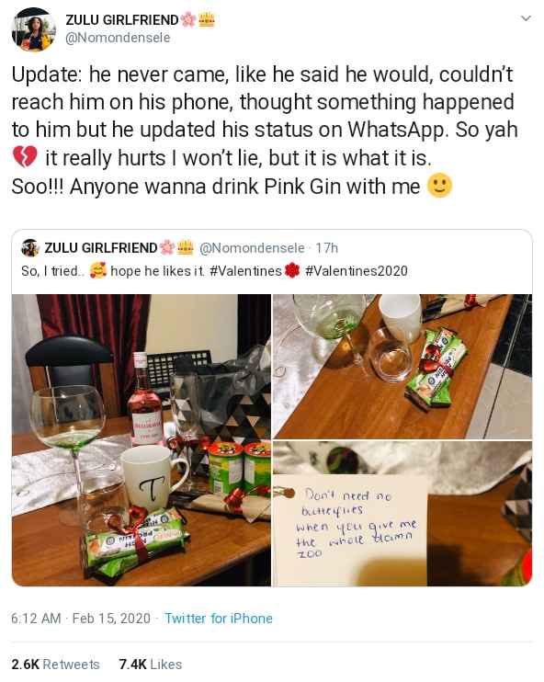Open the large table setup photo
This screenshot has width=544, height=682.
click(x=142, y=440)
